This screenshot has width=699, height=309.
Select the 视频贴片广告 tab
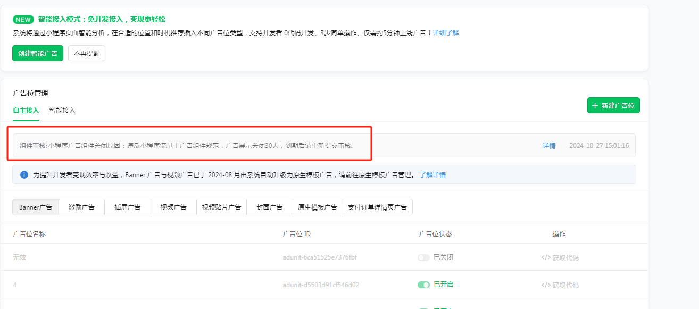(221, 207)
